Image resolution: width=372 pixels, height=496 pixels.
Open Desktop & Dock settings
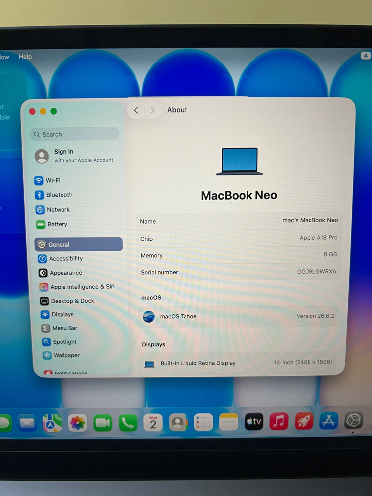67,301
